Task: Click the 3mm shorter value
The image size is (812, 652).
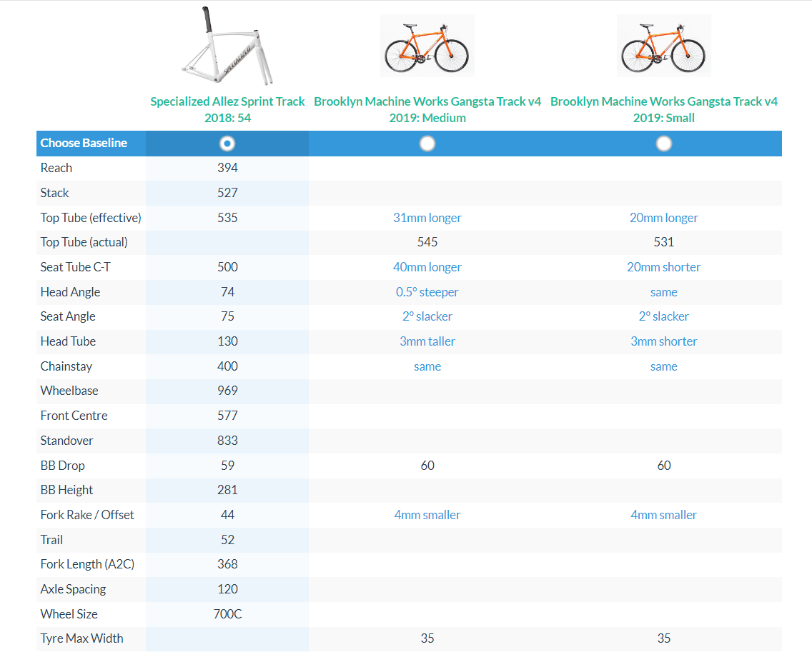Action: pos(664,341)
